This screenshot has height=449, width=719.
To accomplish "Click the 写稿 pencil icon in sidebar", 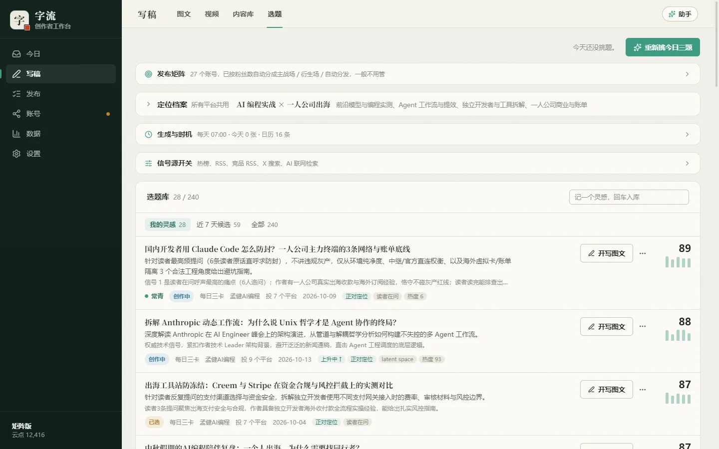I will (x=16, y=74).
